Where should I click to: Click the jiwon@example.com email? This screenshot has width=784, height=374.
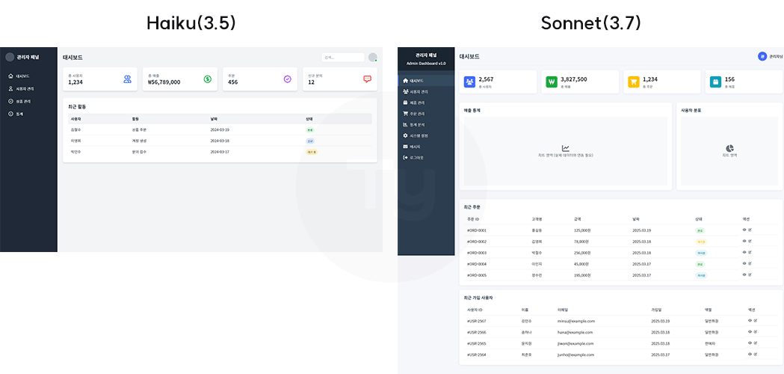[x=575, y=343]
